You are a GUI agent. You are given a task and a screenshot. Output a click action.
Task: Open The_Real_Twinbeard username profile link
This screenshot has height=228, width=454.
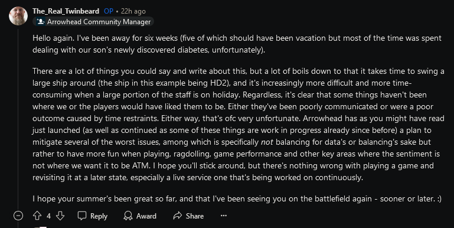66,11
